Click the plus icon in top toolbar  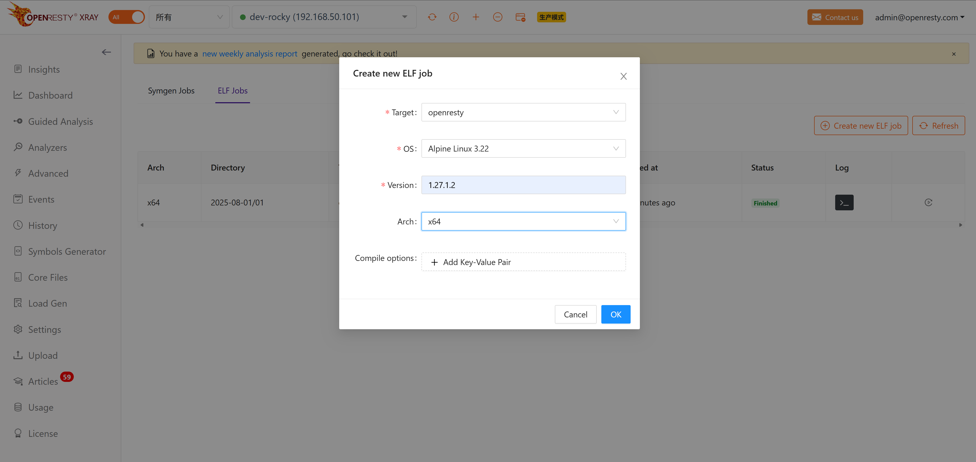[x=476, y=17]
